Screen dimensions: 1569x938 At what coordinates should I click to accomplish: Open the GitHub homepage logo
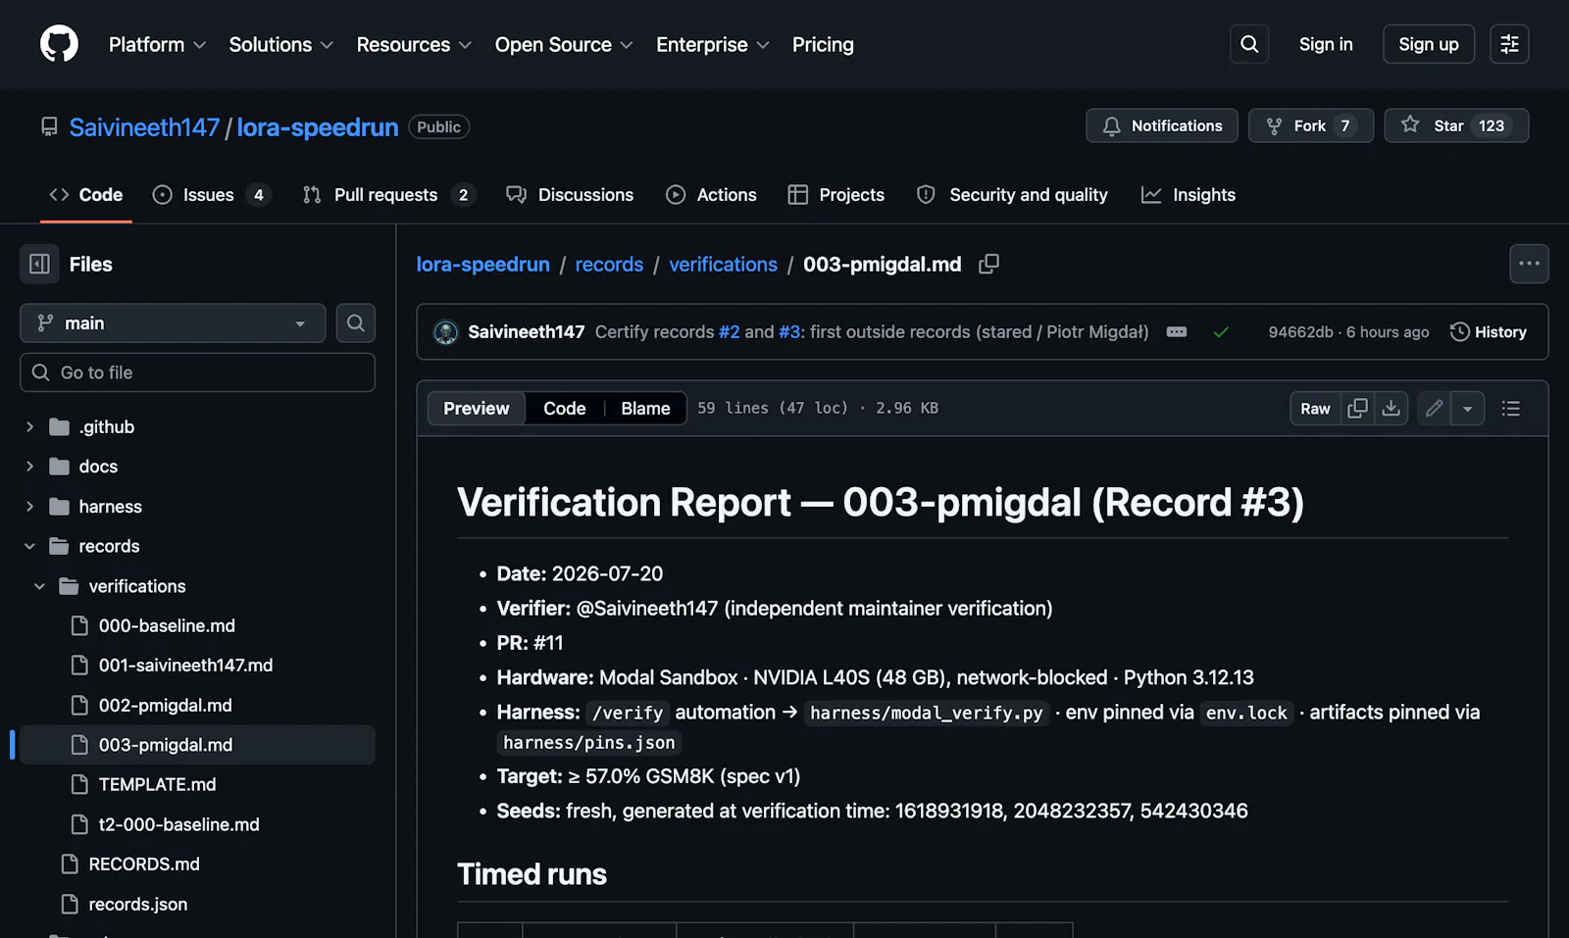point(59,44)
